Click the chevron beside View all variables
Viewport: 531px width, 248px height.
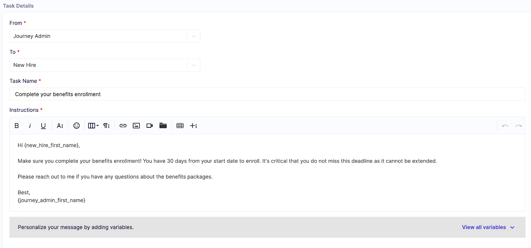click(512, 227)
